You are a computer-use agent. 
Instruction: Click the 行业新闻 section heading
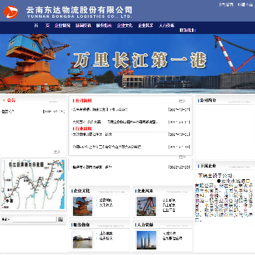(x=84, y=129)
